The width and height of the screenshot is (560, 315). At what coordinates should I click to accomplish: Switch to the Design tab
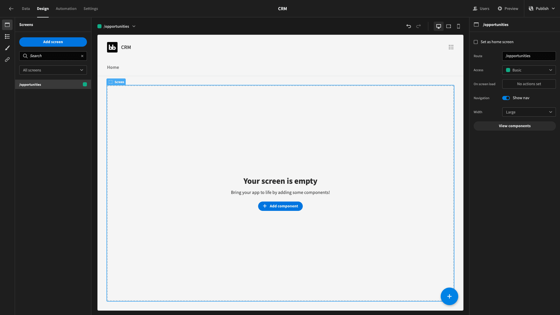43,9
